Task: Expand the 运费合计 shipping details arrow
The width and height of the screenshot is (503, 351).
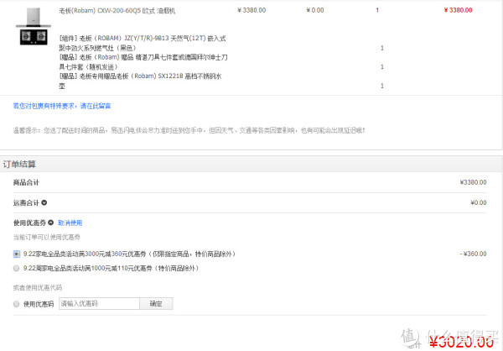Action: coord(44,202)
